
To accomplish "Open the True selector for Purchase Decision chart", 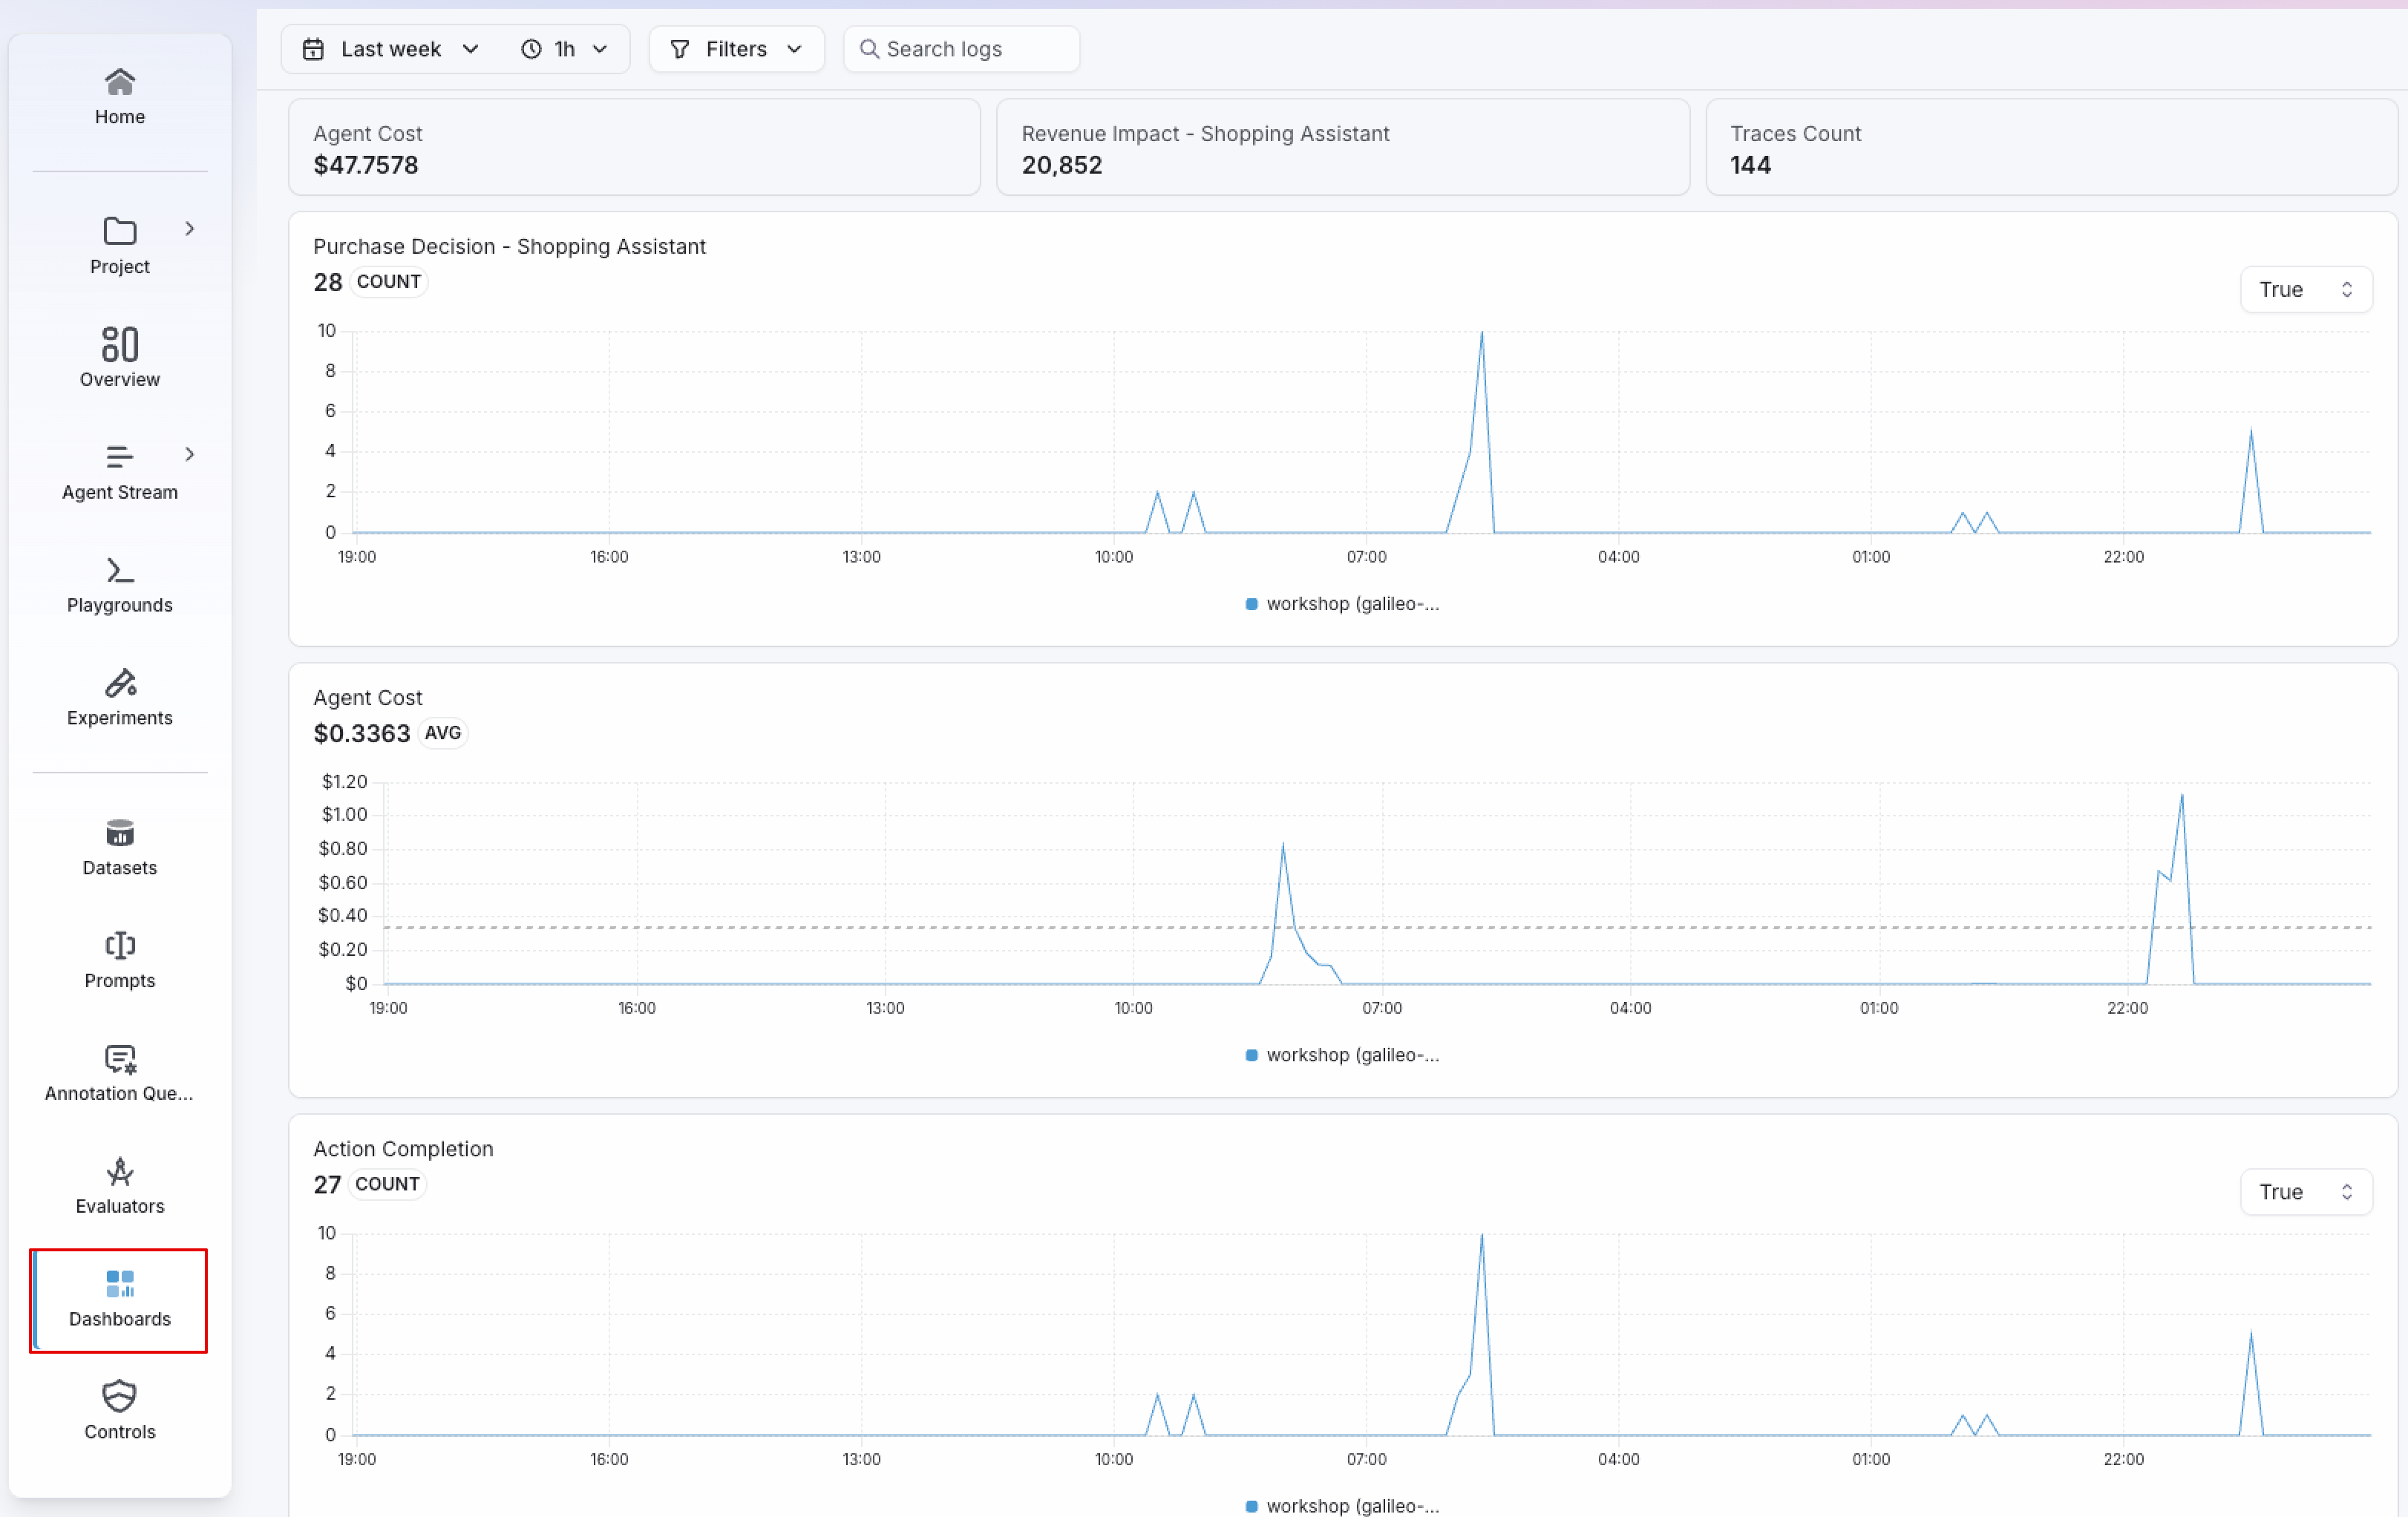I will tap(2306, 290).
